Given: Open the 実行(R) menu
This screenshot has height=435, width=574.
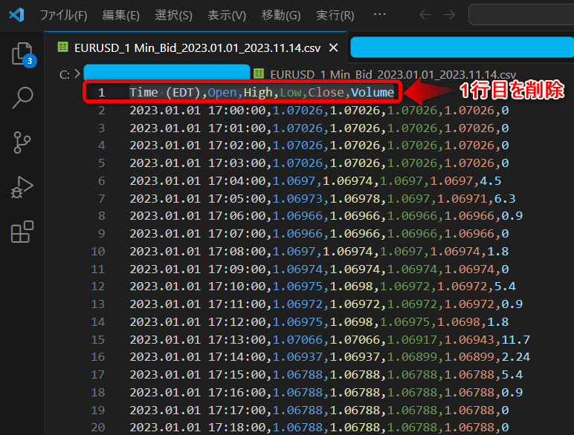Looking at the screenshot, I should tap(335, 15).
